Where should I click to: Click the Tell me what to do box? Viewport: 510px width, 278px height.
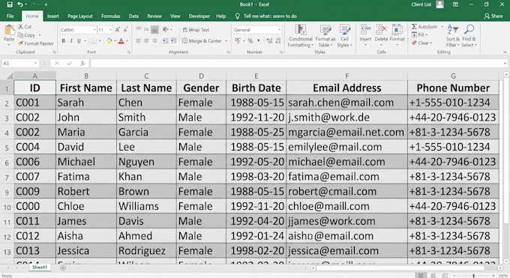[266, 16]
